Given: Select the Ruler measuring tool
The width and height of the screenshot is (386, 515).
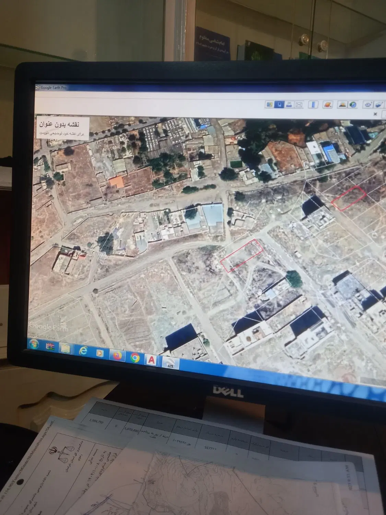Looking at the screenshot, I should 314,105.
